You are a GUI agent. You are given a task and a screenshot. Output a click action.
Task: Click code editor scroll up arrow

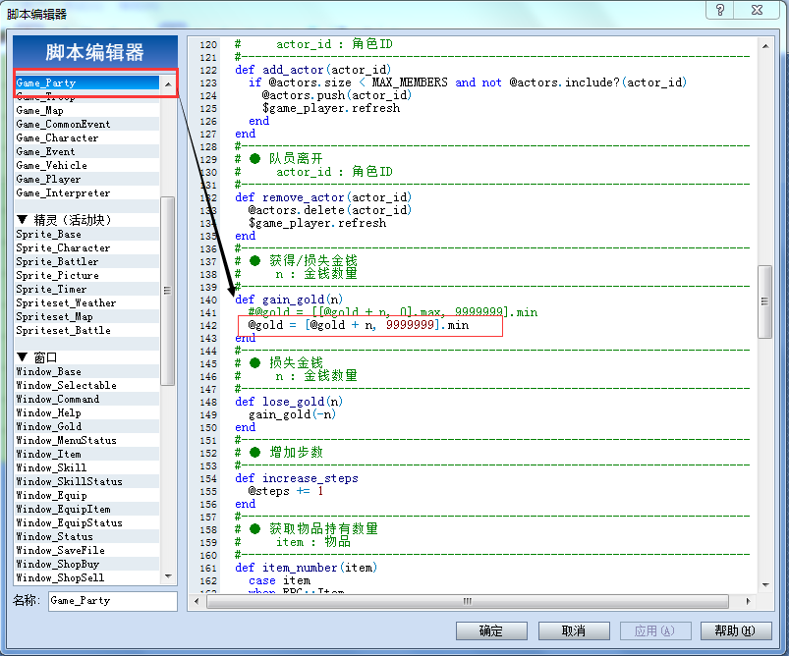pos(765,46)
